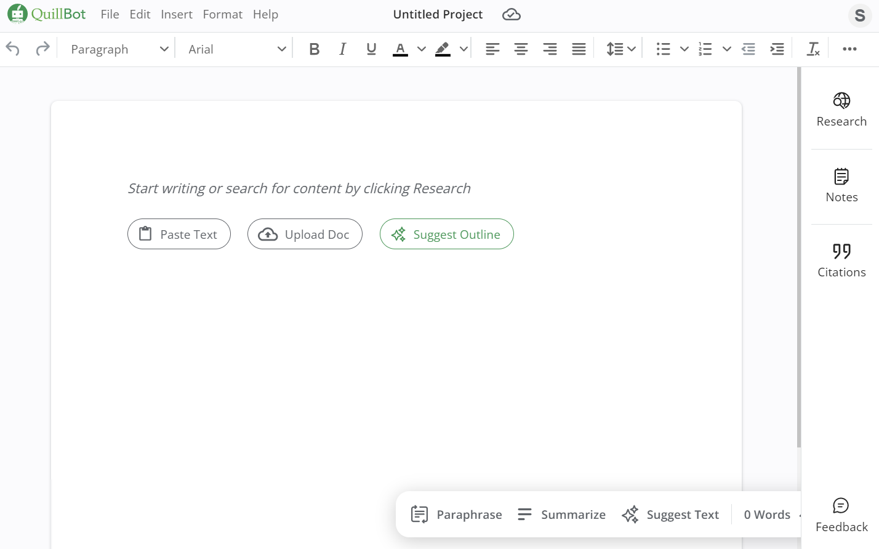Open the Notes panel
Image resolution: width=879 pixels, height=549 pixels.
pos(841,186)
